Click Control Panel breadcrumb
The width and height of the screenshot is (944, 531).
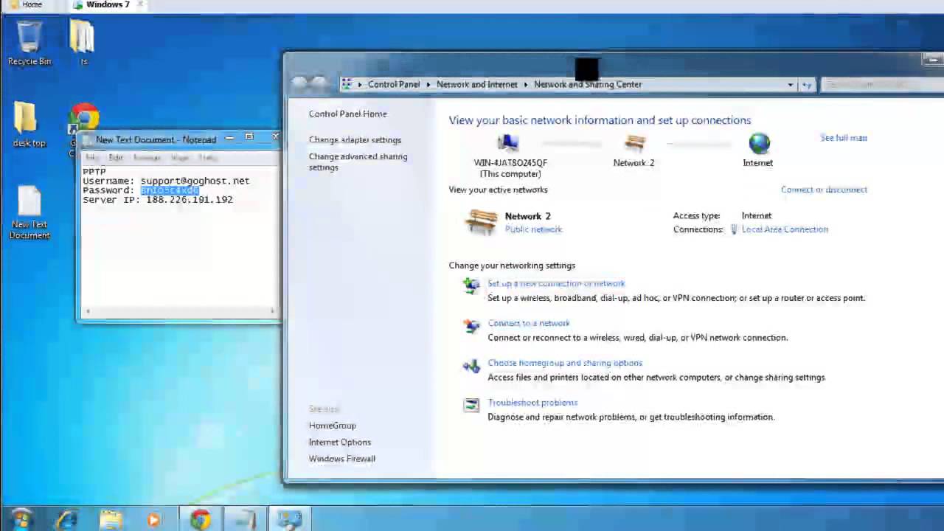coord(394,85)
